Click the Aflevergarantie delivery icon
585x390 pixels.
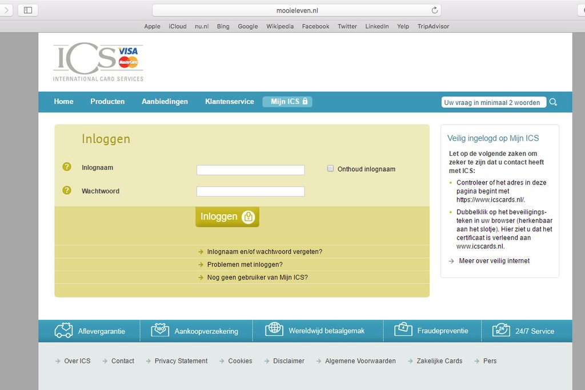(63, 331)
